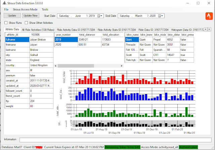Click the athlete_Id value 163906
The image size is (215, 150).
tap(41, 35)
